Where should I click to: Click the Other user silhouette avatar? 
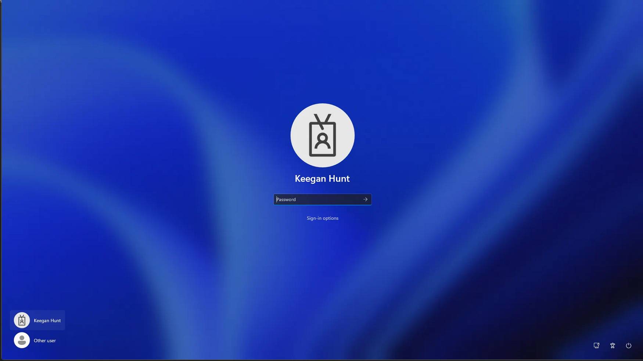pos(22,340)
